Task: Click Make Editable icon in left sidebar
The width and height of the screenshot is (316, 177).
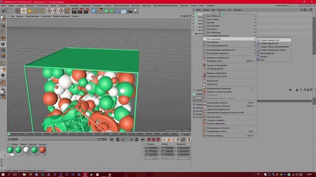Action: point(3,19)
